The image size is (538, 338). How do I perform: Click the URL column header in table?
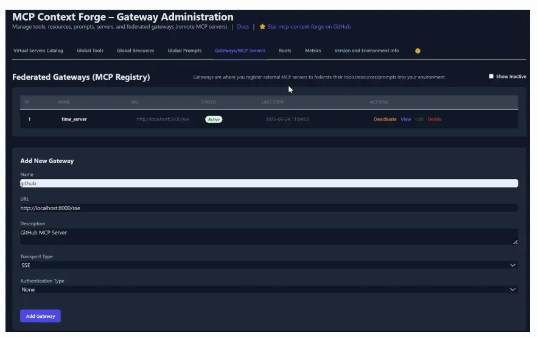coord(135,102)
